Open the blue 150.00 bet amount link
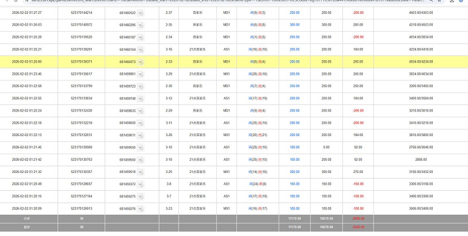This screenshot has height=236, width=468. [294, 184]
